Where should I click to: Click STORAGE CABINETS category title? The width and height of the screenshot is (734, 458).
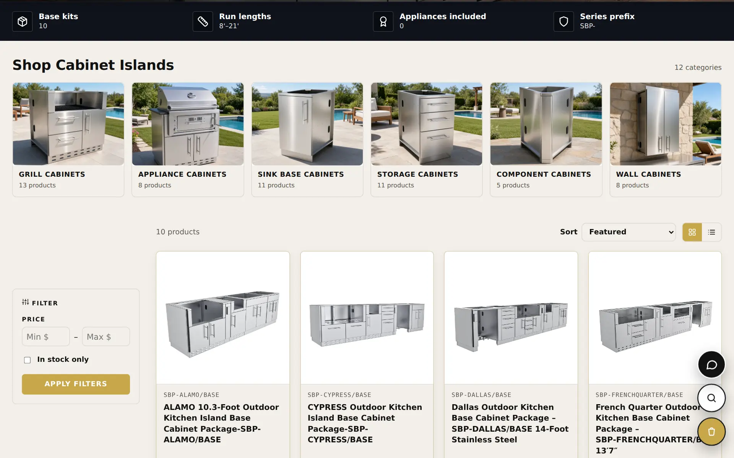417,174
